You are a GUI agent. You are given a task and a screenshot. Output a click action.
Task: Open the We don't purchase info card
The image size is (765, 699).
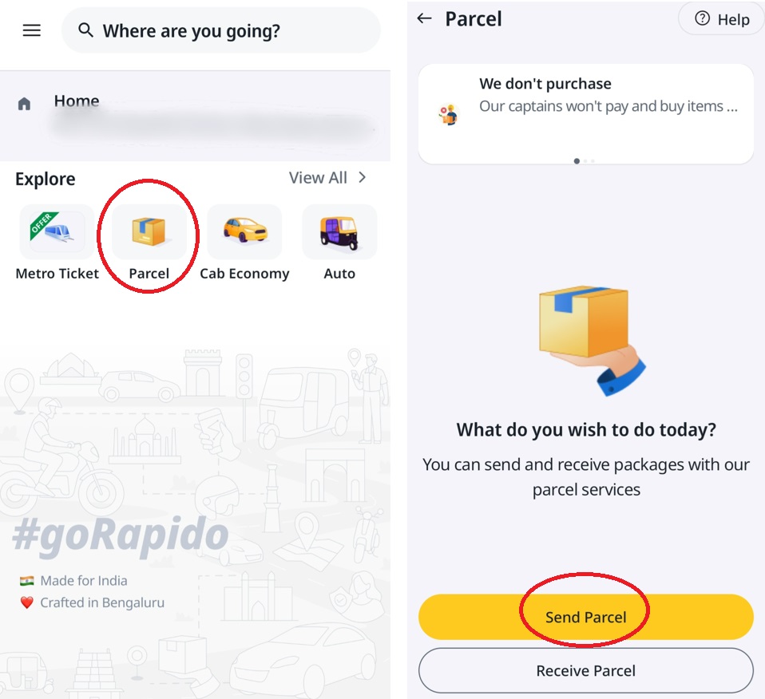coord(586,113)
